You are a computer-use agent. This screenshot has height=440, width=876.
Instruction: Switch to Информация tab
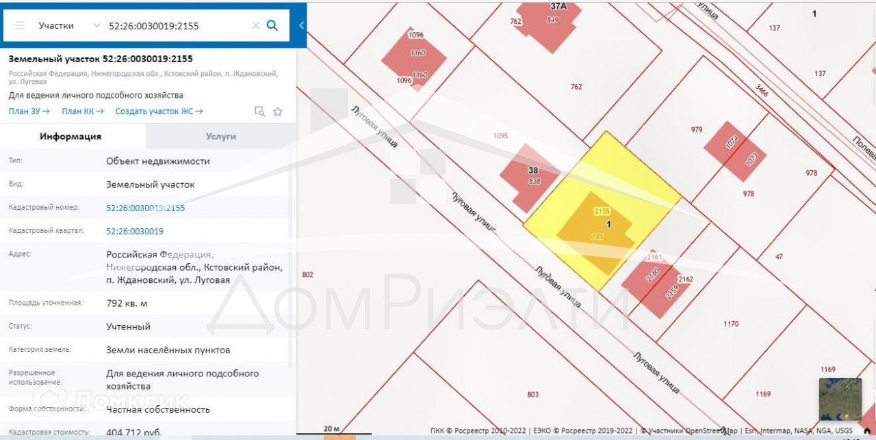coord(70,136)
